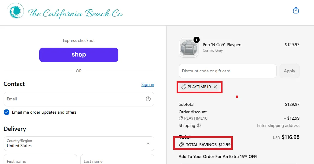314x164 pixels.
Task: Open the Sign in link
Action: point(148,84)
